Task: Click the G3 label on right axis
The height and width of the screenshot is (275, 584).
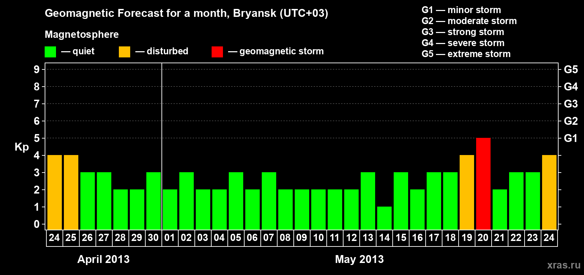Action: [x=571, y=104]
